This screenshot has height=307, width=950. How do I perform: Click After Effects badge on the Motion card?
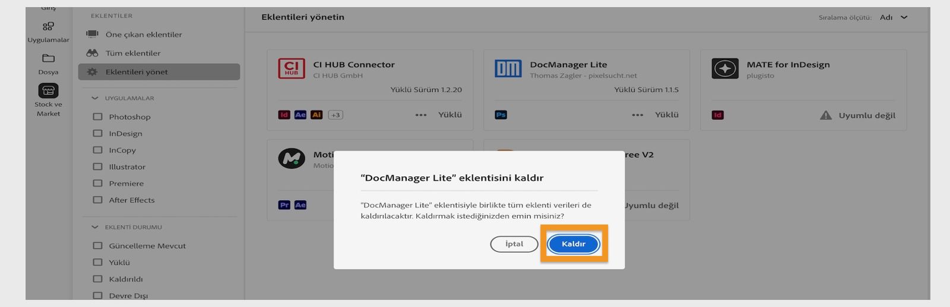300,205
